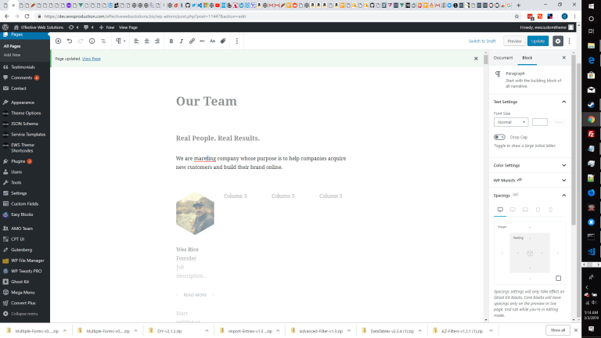Viewport: 601px width, 338px height.
Task: Check the box in the Spacings panel
Action: coord(559,279)
